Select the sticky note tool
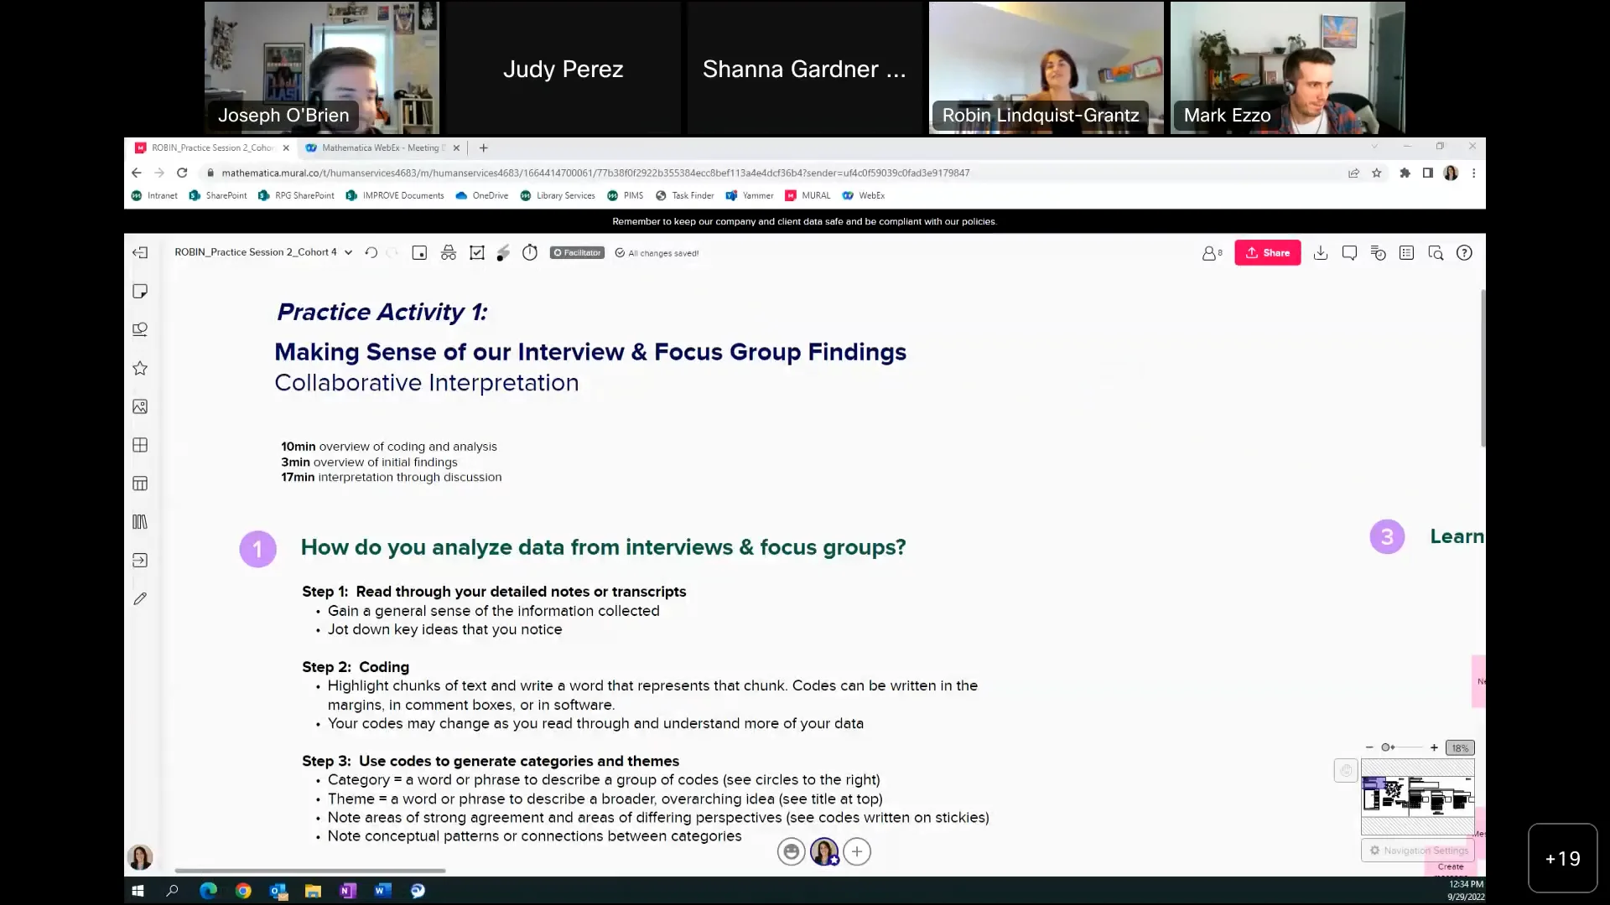 point(140,291)
